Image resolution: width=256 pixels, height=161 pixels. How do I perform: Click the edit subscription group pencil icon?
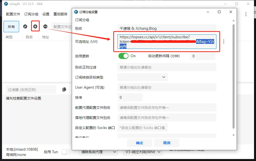tap(25, 26)
